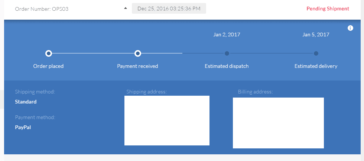Select the Order Number: OPS03 text
Viewport: 364px width, 161px height.
42,9
